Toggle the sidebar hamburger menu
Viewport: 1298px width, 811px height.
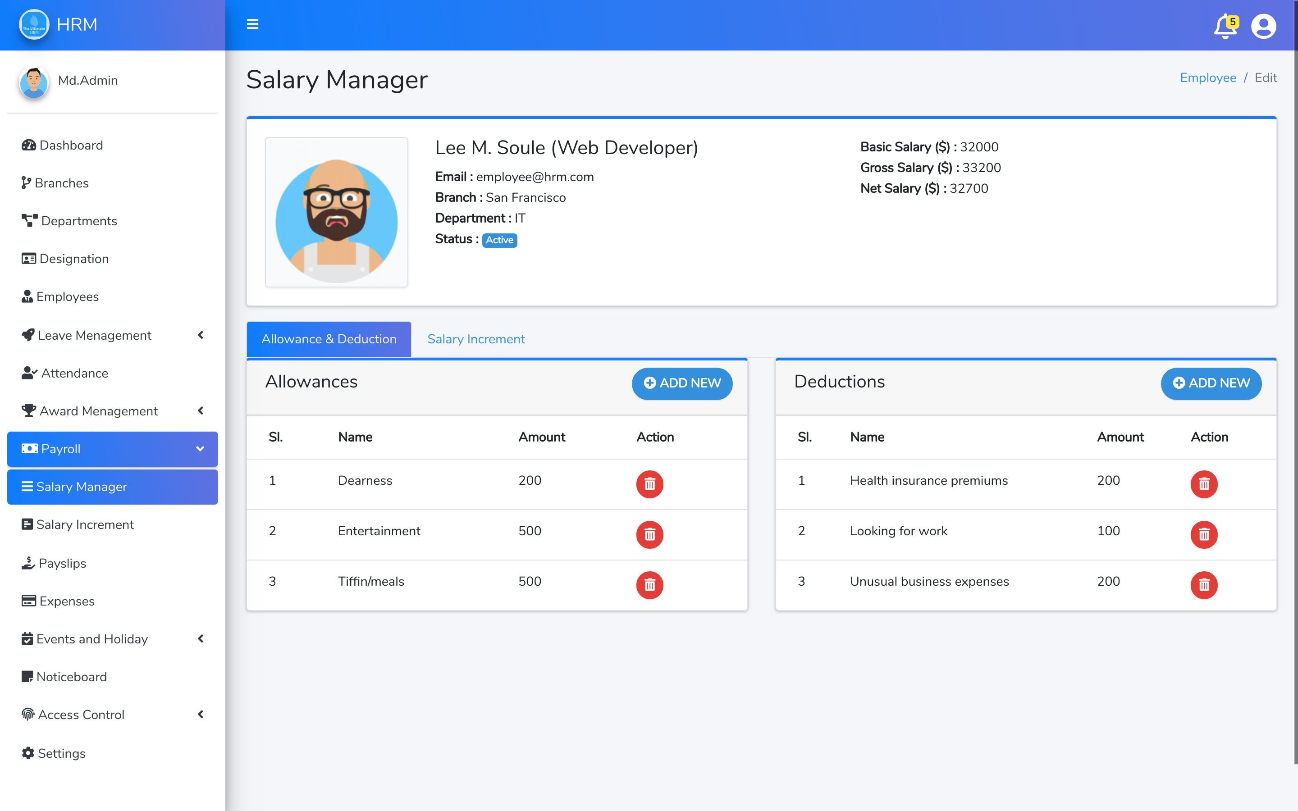point(253,24)
